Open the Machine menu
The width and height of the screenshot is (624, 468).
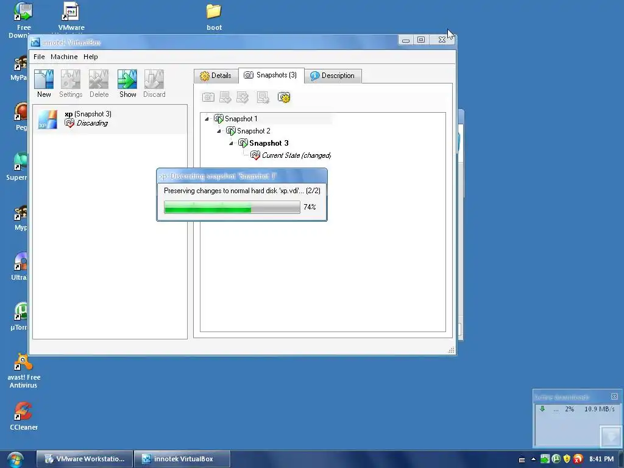tap(64, 57)
